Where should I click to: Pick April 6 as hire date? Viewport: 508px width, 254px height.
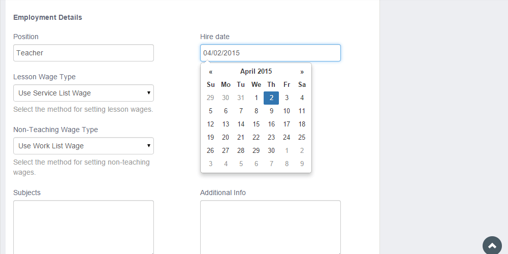(x=226, y=111)
